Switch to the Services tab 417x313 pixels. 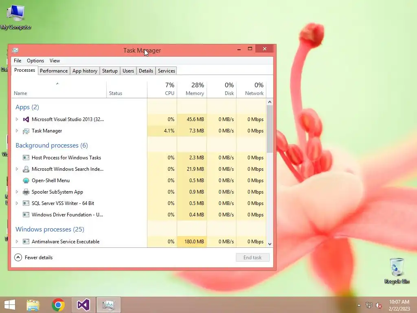point(167,71)
